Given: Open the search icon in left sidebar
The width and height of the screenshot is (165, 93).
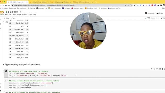Looking at the screenshot, I should [x=1, y=24].
